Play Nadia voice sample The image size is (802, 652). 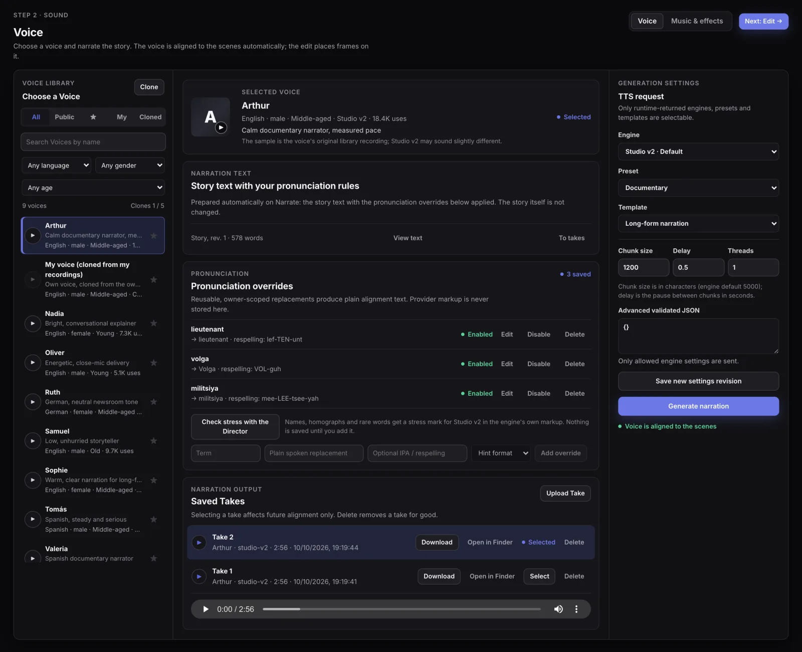(x=33, y=323)
